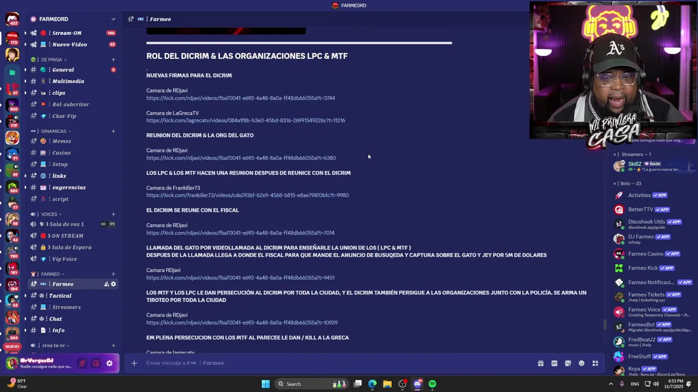
Task: Open the Apps launcher in message bar
Action: 595,363
